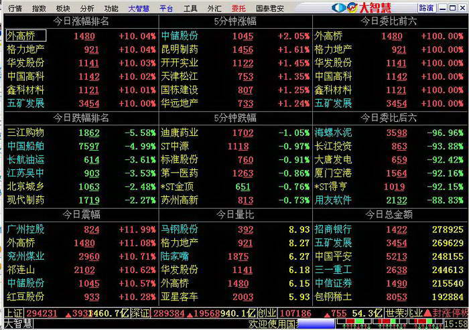This screenshot has width=469, height=330.
Task: Open the 功能 menu
Action: pos(111,9)
